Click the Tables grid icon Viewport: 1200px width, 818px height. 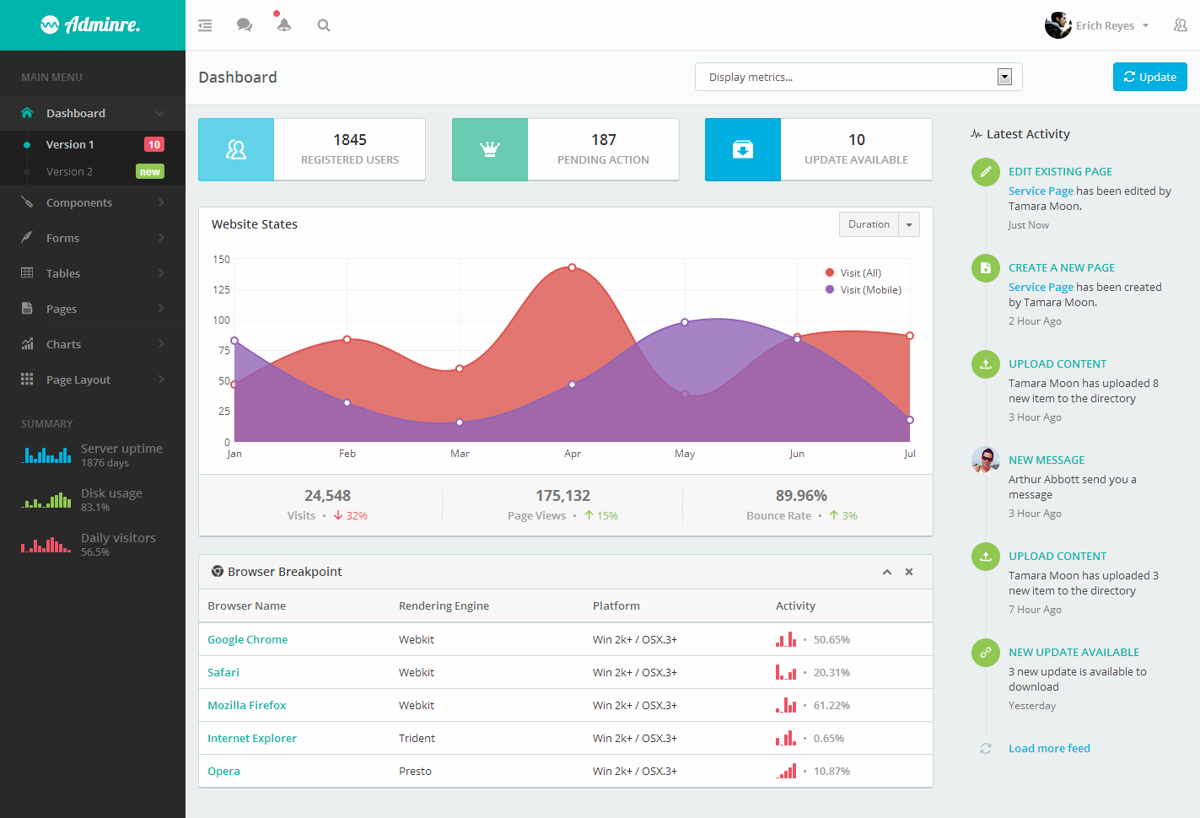27,272
